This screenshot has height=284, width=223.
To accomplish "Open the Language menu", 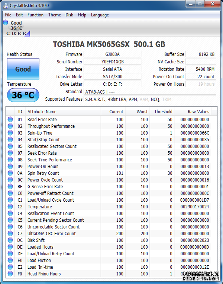I will coord(100,15).
